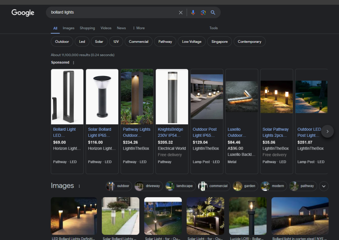Screen dimensions: 339x240
Task: Apply the Solar filter chip
Action: pyautogui.click(x=99, y=42)
